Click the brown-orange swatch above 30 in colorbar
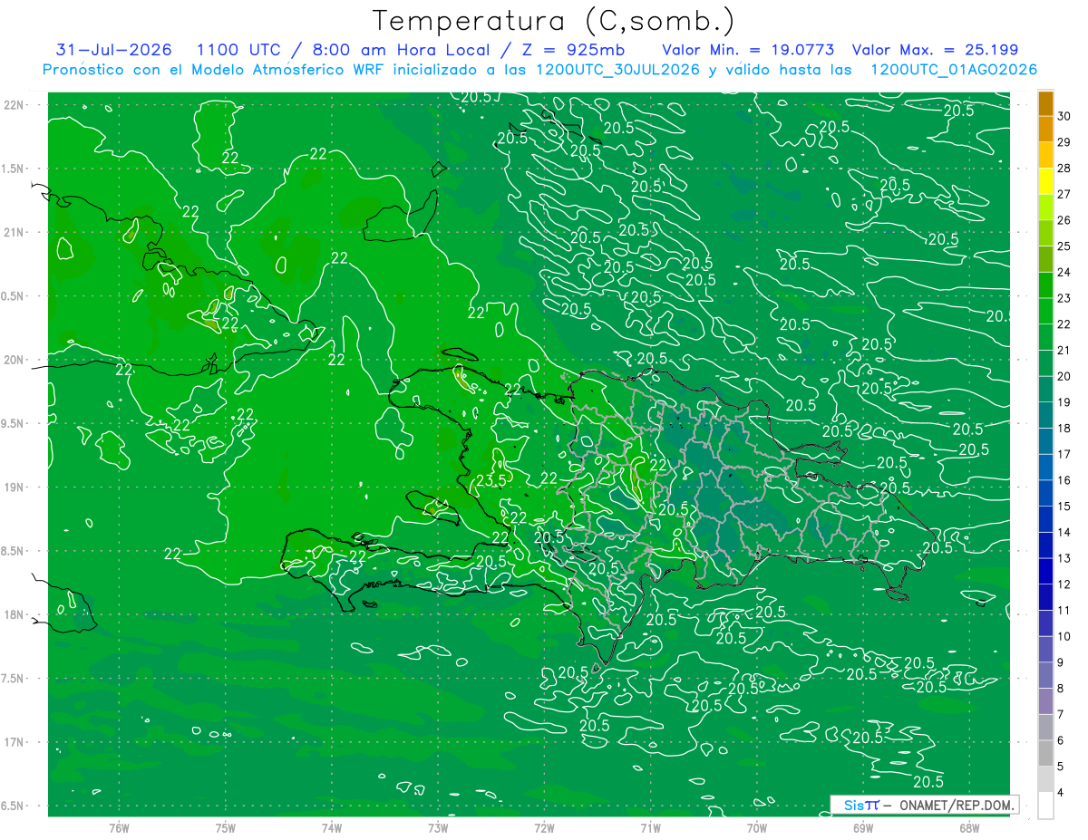Viewport: 1088px width, 840px height. (1045, 103)
